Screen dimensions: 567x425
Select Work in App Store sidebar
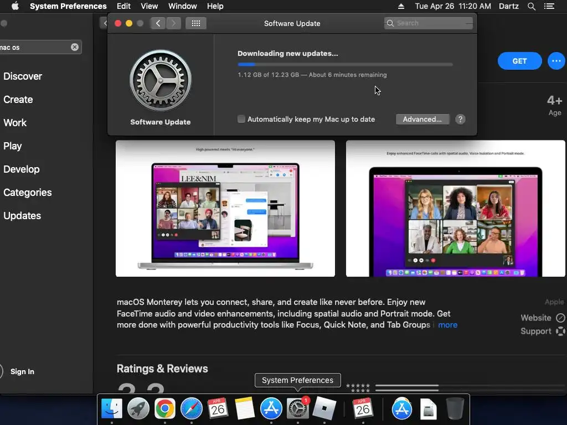click(x=15, y=122)
